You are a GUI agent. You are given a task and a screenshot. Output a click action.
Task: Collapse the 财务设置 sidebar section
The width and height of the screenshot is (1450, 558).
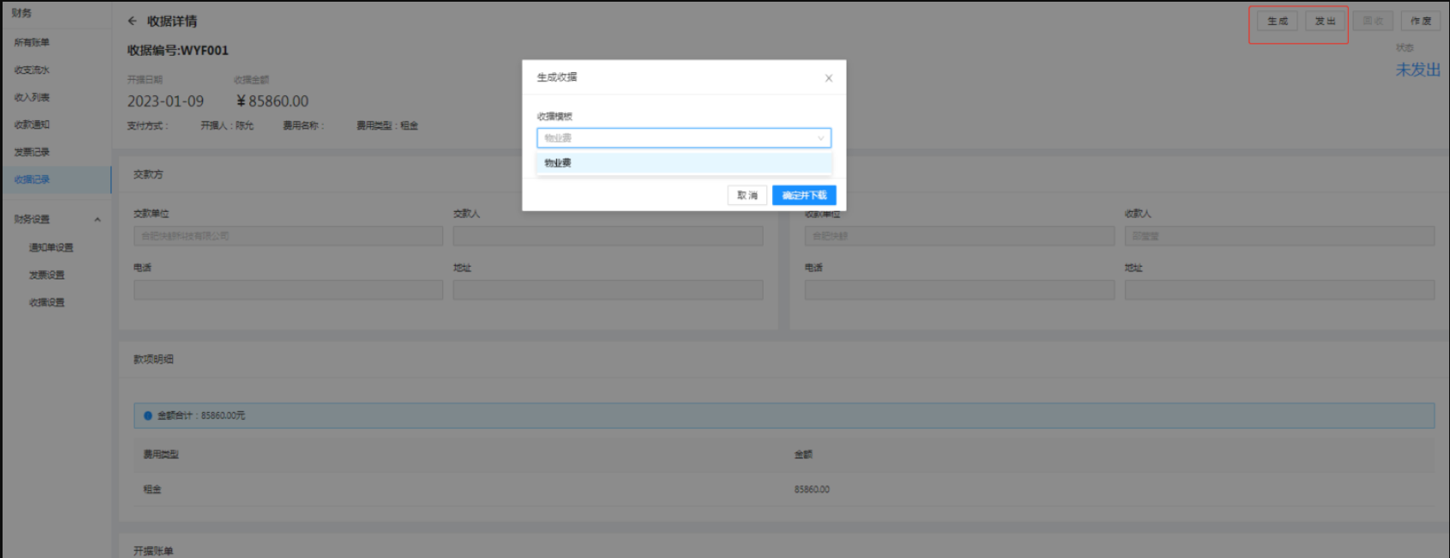[97, 219]
